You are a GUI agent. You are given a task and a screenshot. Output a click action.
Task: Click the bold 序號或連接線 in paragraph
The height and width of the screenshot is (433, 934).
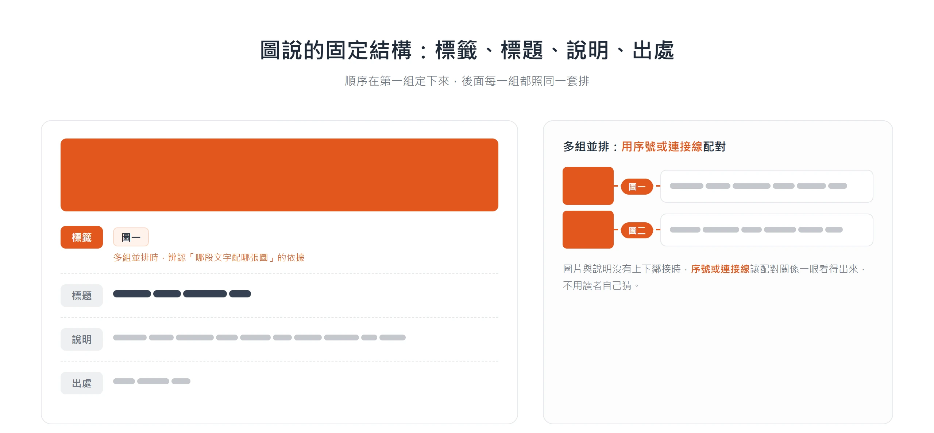(x=720, y=269)
